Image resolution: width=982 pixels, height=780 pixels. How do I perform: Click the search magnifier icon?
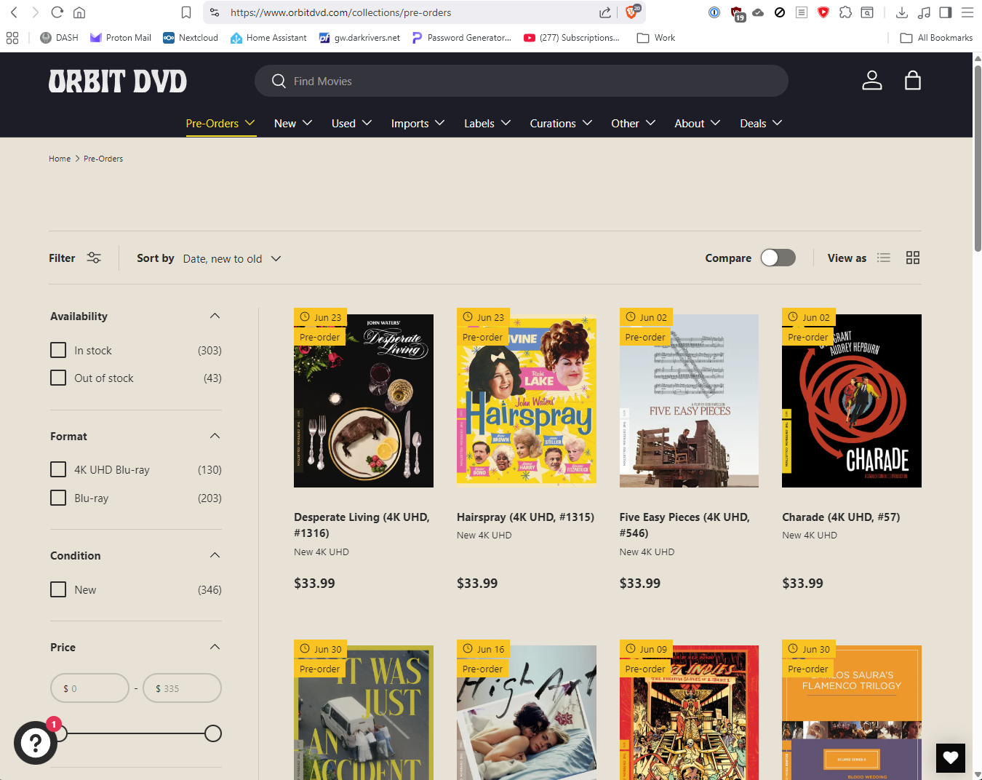(279, 81)
